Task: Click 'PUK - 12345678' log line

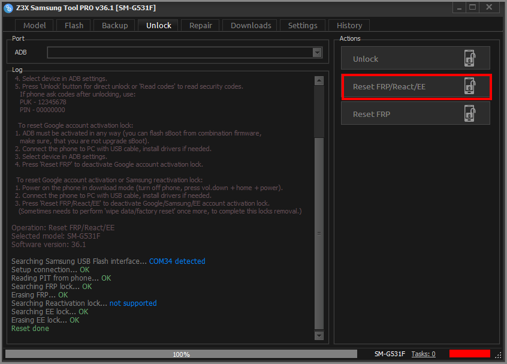Action: (x=43, y=102)
